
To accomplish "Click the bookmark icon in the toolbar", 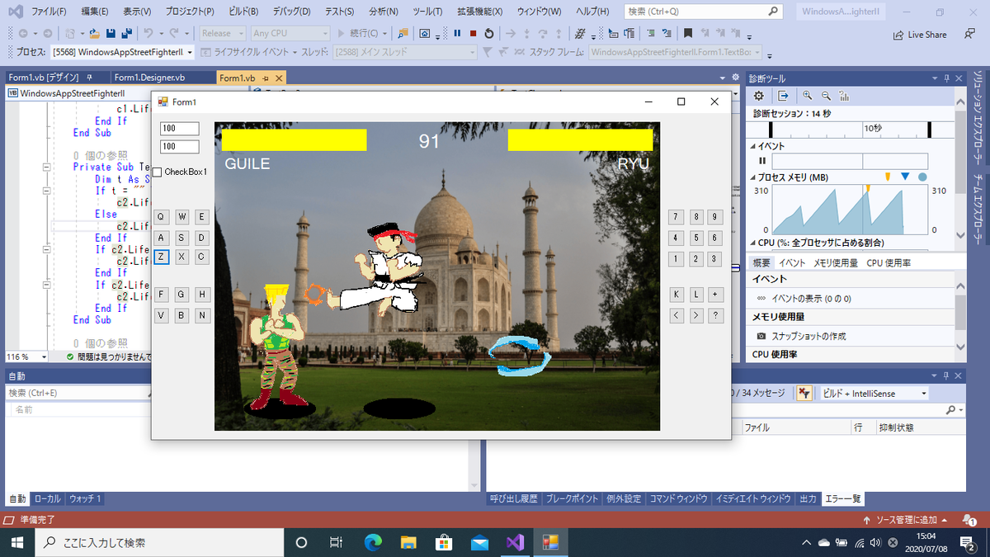I will coord(687,33).
